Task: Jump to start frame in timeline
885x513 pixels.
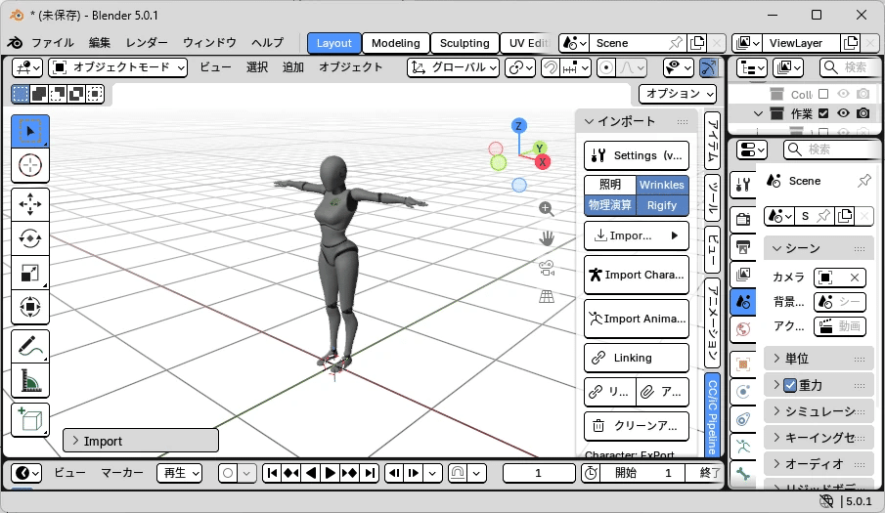Action: coord(272,473)
